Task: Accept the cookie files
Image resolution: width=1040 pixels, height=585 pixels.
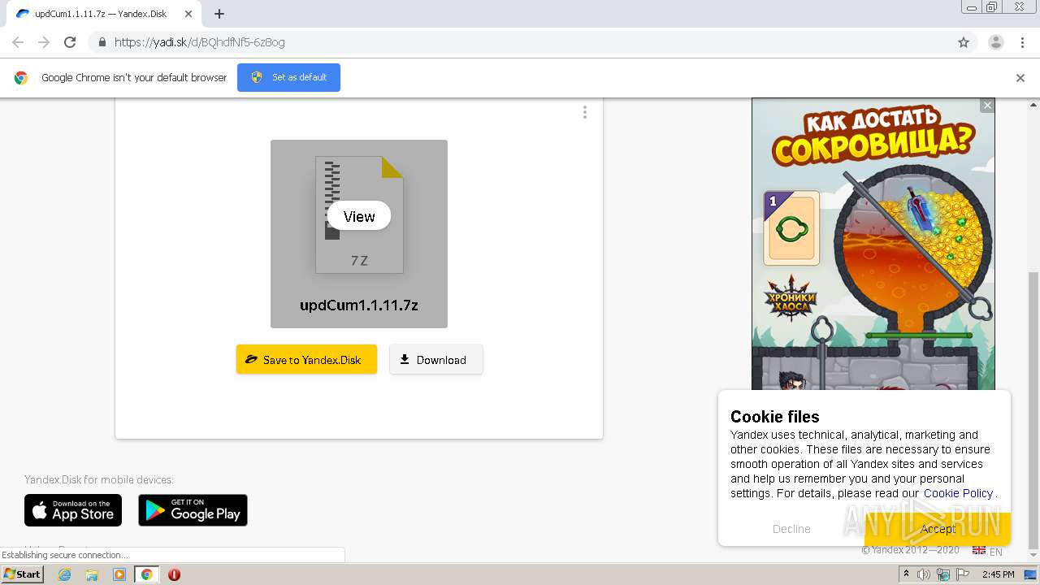Action: 938,529
